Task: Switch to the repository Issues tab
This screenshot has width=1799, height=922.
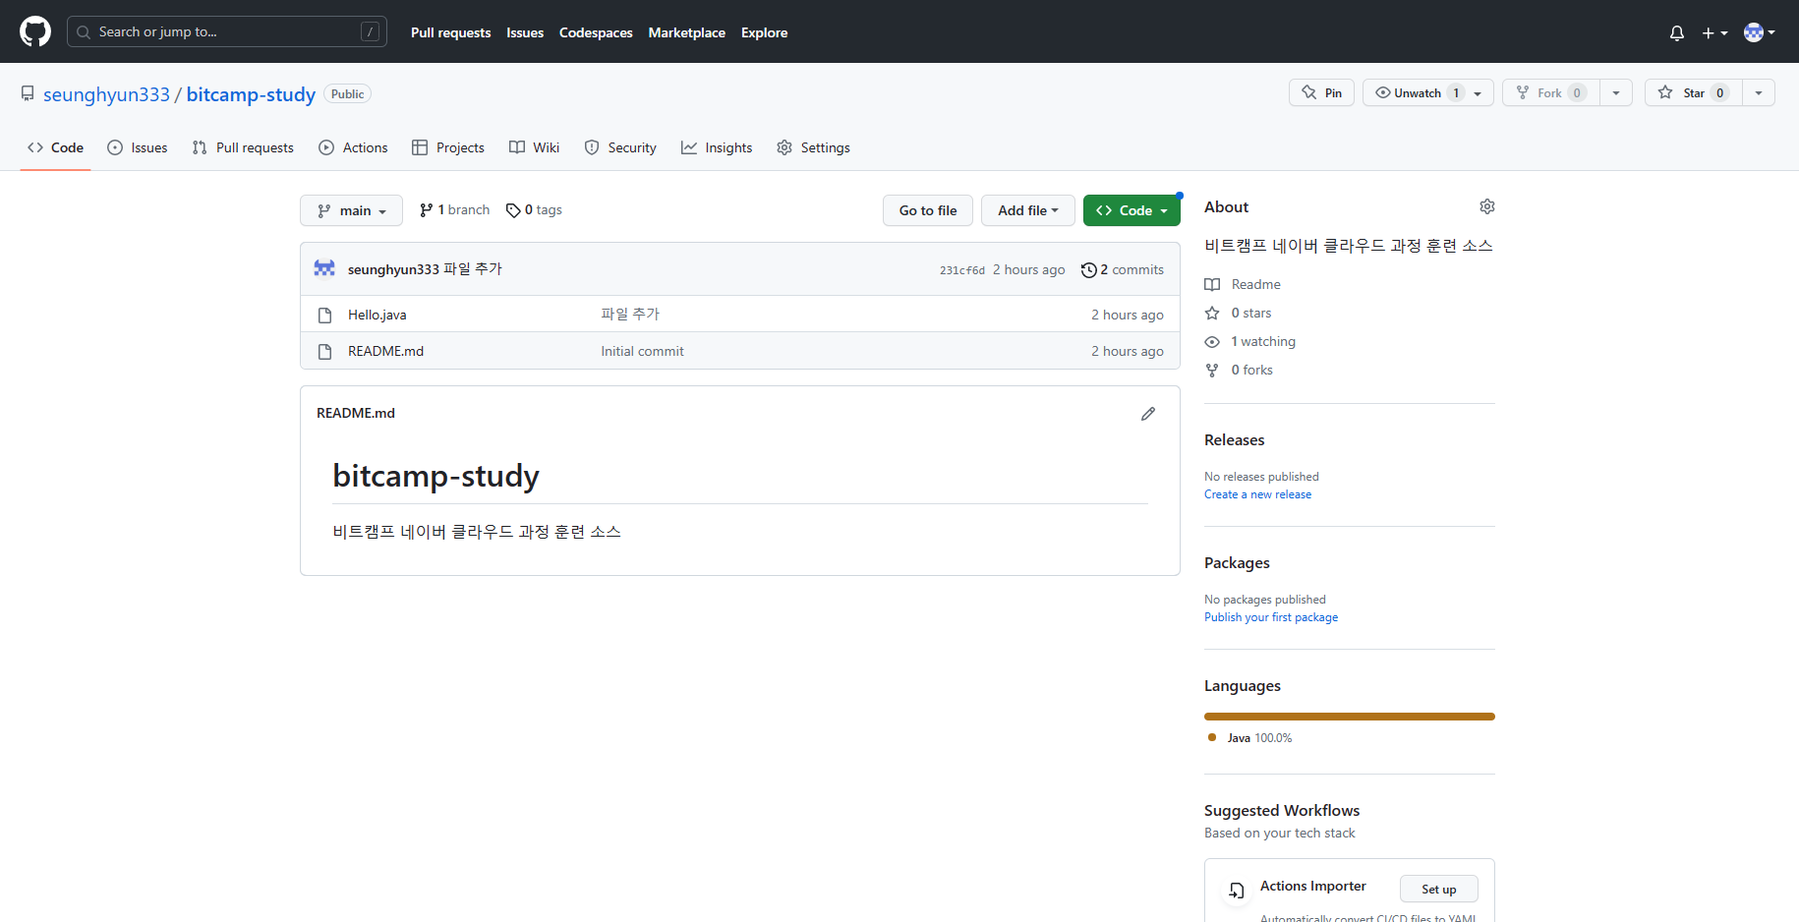Action: pyautogui.click(x=138, y=147)
